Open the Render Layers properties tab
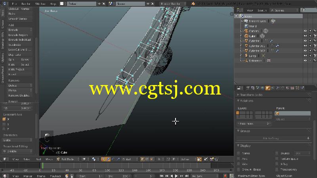The height and width of the screenshot is (178, 317). (x=253, y=88)
